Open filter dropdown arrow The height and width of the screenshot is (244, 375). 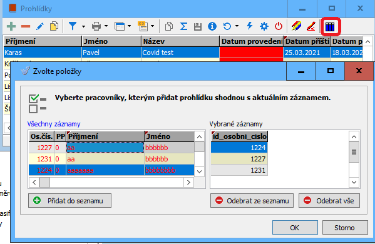click(83, 26)
